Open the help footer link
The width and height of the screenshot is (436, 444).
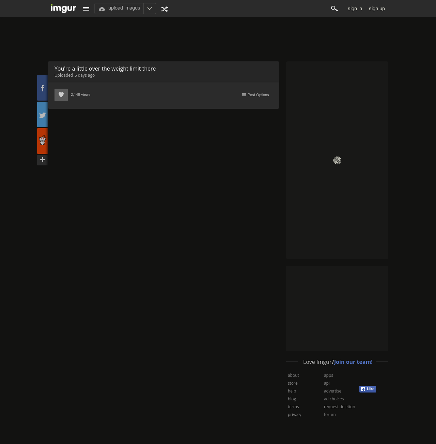pos(292,391)
